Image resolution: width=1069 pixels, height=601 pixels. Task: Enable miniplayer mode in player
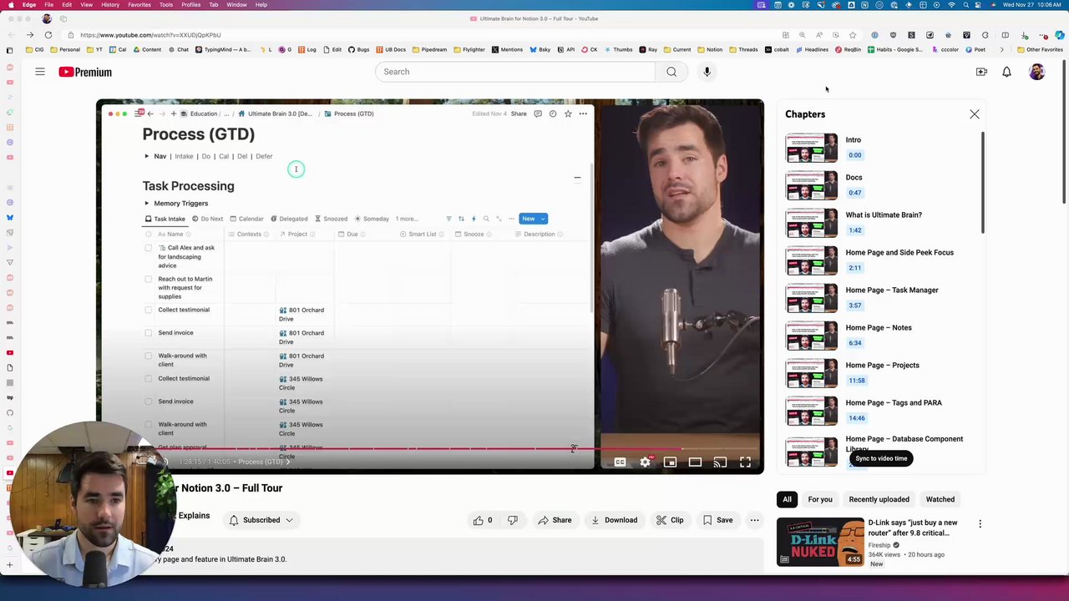click(670, 462)
